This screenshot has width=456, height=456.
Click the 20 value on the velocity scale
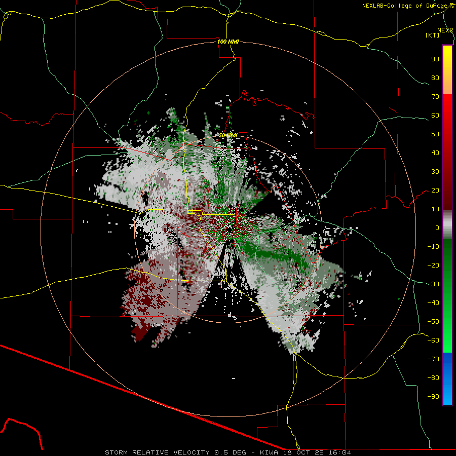435,191
